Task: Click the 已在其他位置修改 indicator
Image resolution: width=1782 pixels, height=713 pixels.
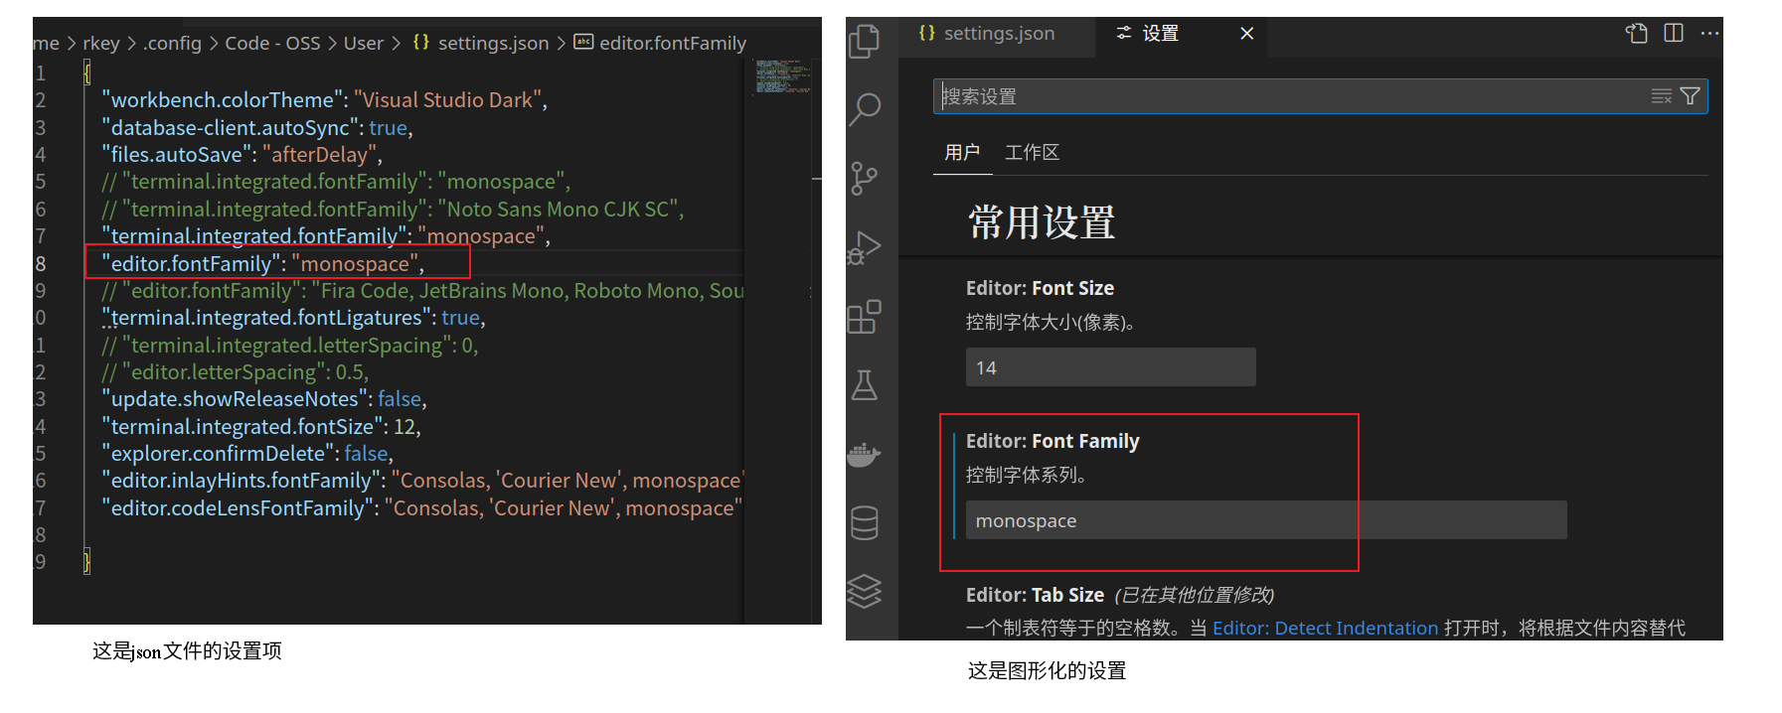Action: [x=1194, y=595]
